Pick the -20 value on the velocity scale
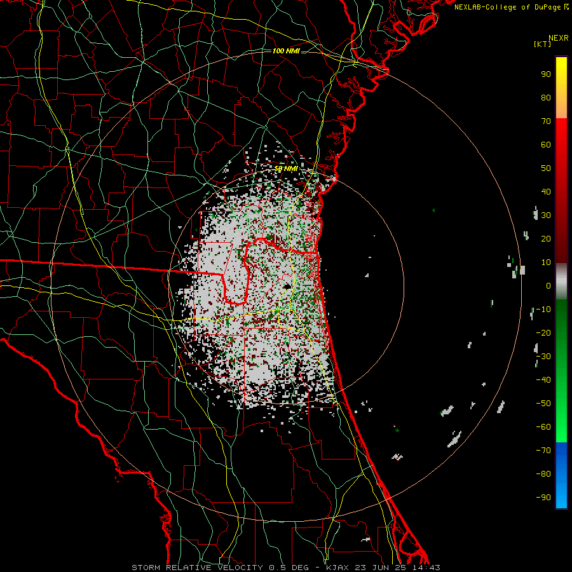The height and width of the screenshot is (572, 572). (x=543, y=333)
